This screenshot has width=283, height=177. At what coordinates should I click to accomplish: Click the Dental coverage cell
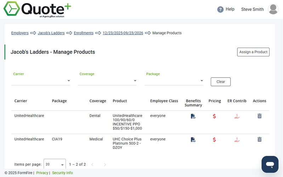click(95, 116)
